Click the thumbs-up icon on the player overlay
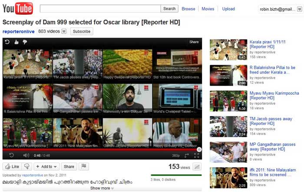The height and width of the screenshot is (192, 304). (17, 42)
